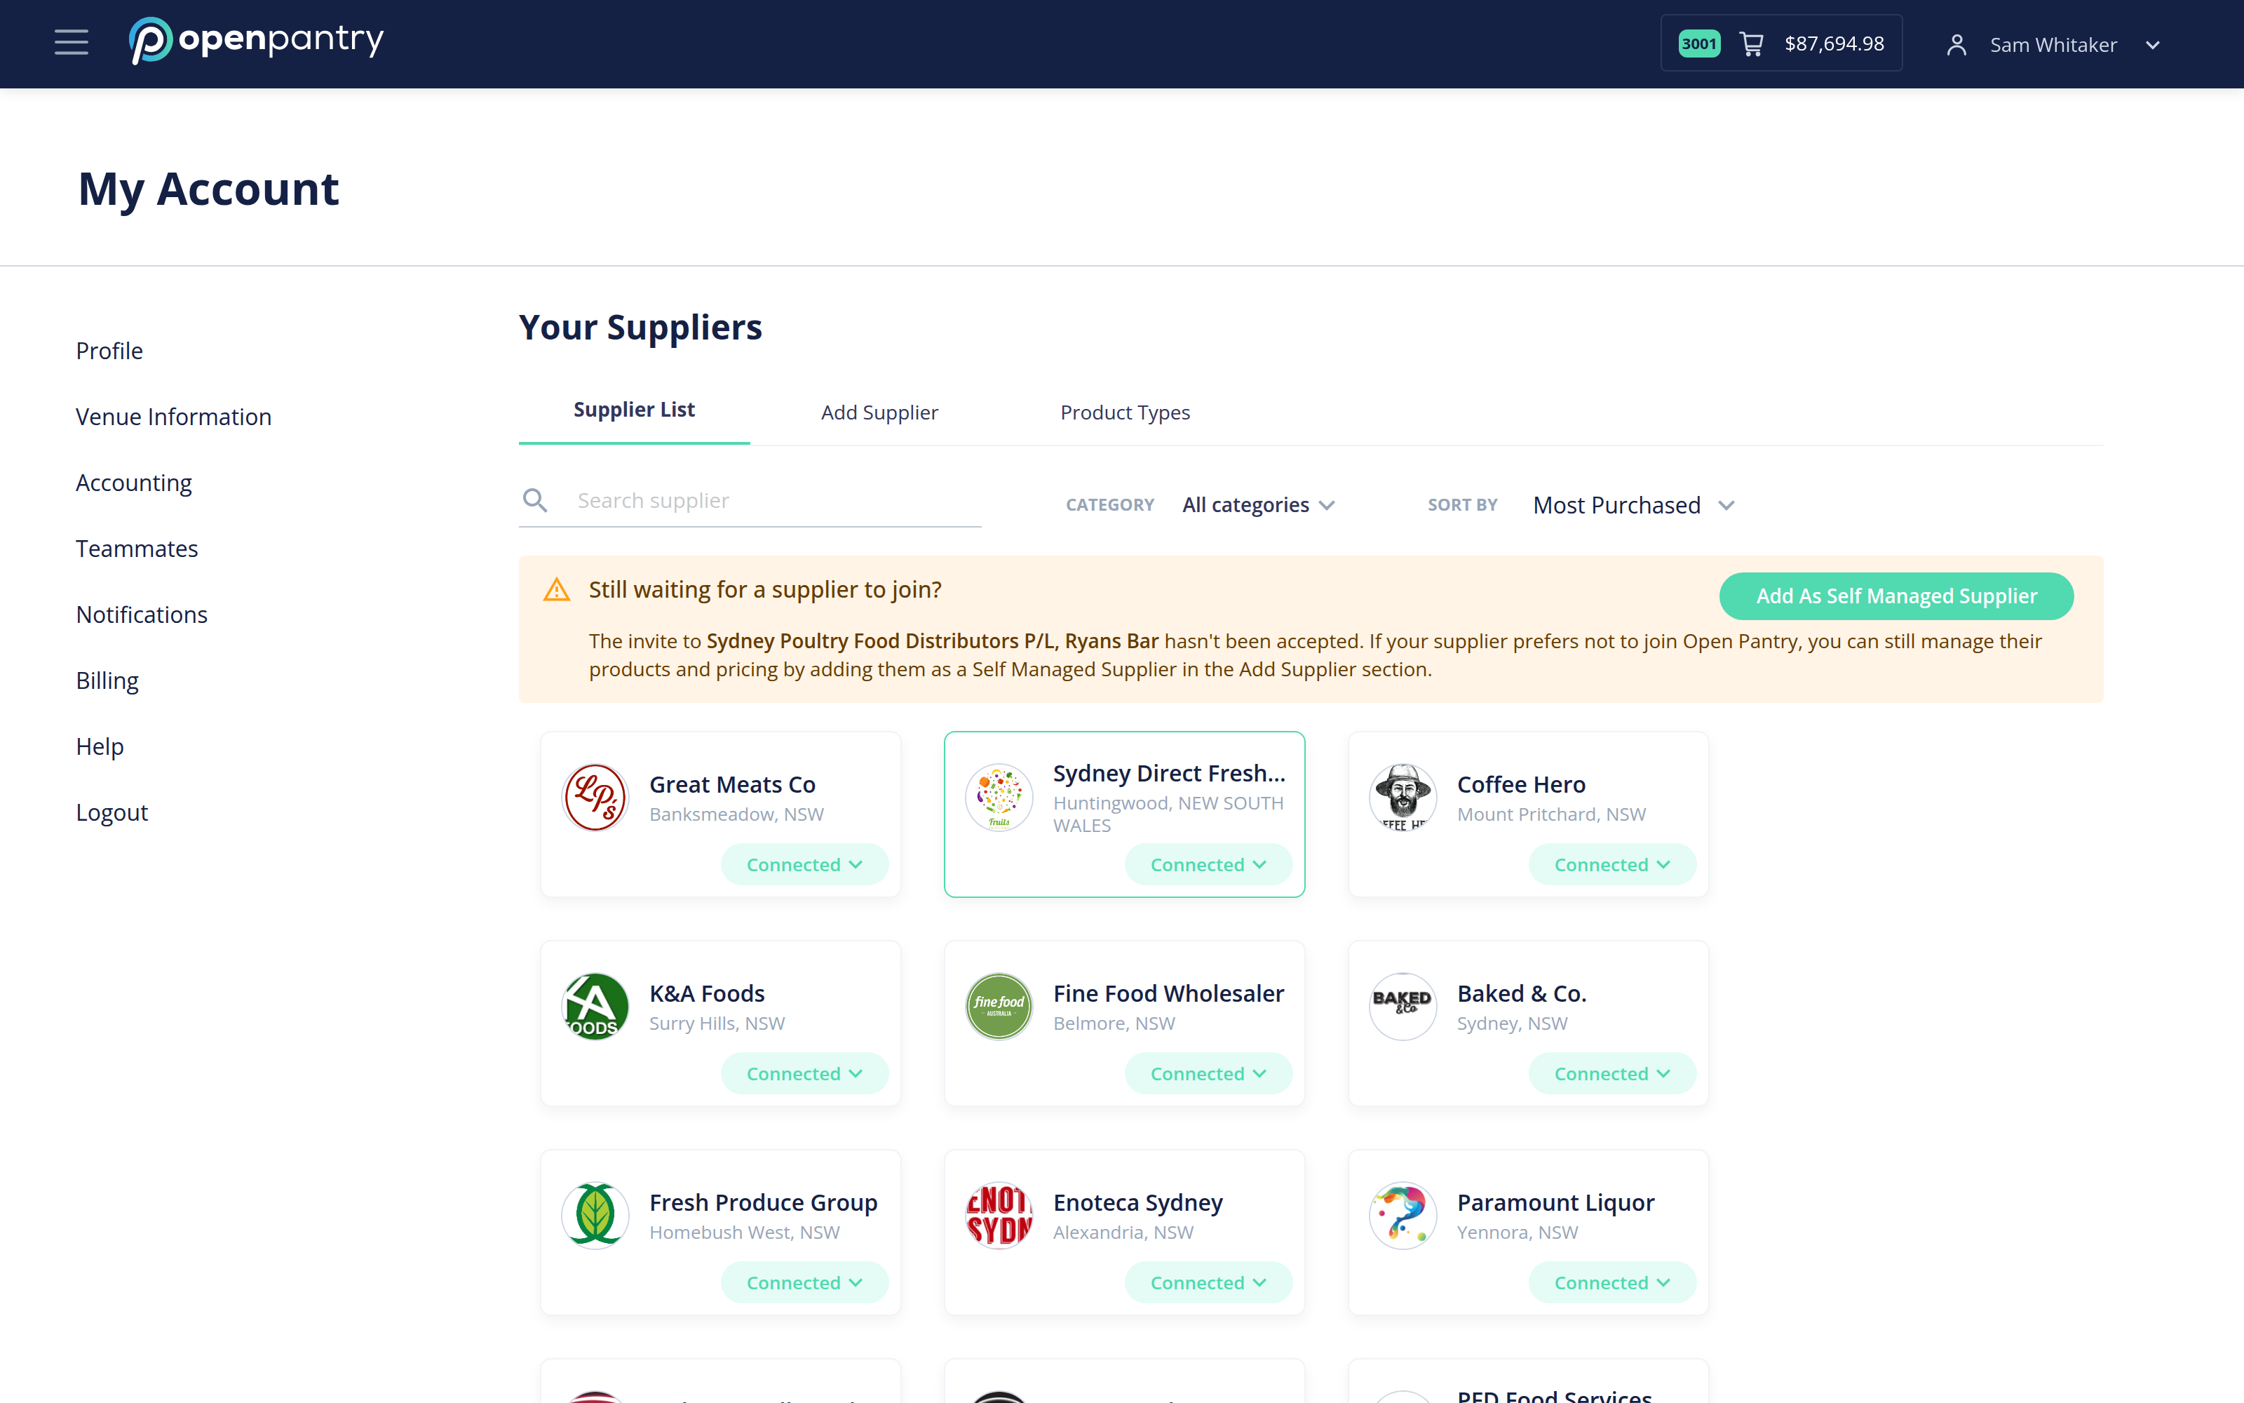Click Sydney Direct Fresh logo
The width and height of the screenshot is (2244, 1403).
click(999, 797)
